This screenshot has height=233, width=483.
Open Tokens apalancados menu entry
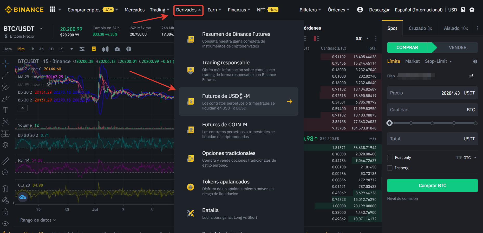(x=238, y=187)
